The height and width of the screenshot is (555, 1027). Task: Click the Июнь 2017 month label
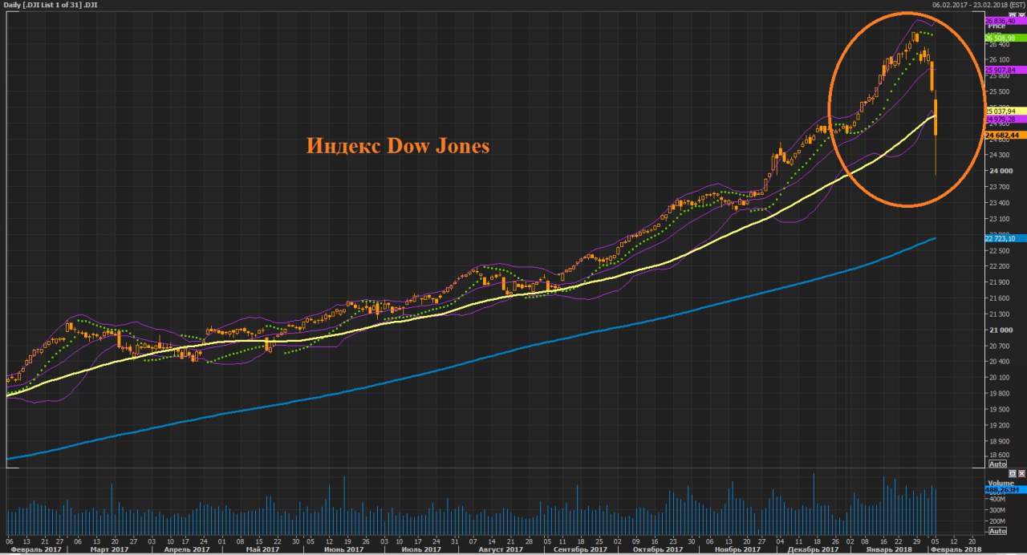click(x=343, y=549)
